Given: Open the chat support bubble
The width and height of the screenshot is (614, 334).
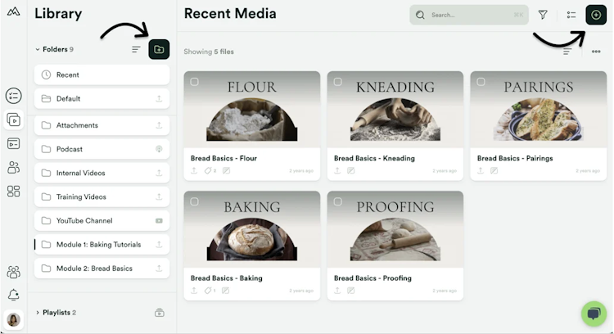Looking at the screenshot, I should 594,314.
